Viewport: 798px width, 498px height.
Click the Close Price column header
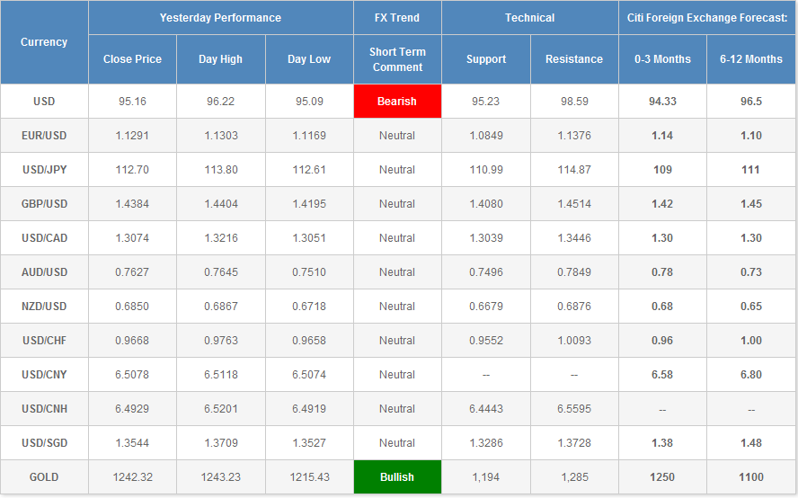point(132,59)
